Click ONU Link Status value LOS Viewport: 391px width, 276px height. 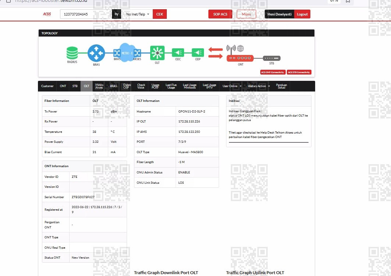click(181, 183)
